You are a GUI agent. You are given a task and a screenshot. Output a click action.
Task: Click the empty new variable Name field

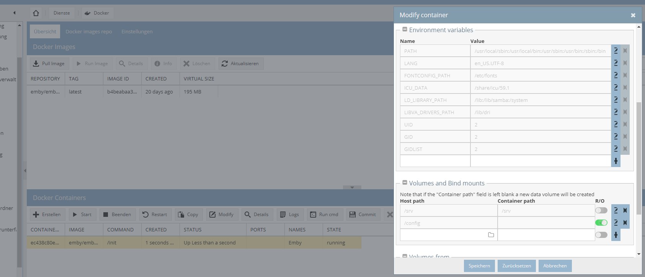(x=435, y=161)
